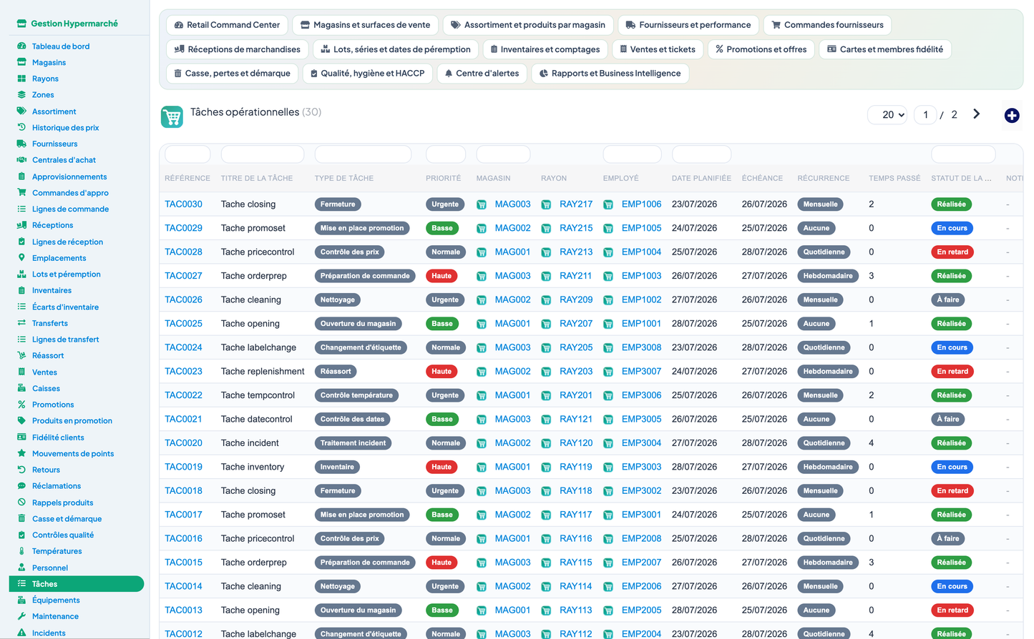Click the rayon icon beside RAY215

tap(546, 228)
